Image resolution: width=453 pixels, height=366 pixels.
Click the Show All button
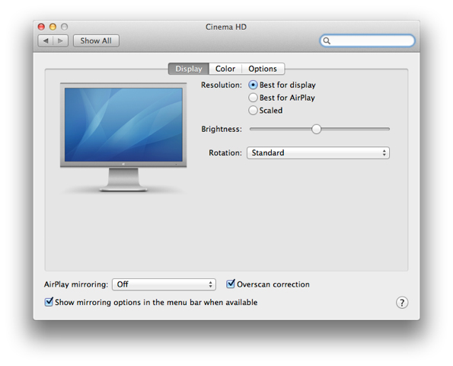tap(96, 41)
